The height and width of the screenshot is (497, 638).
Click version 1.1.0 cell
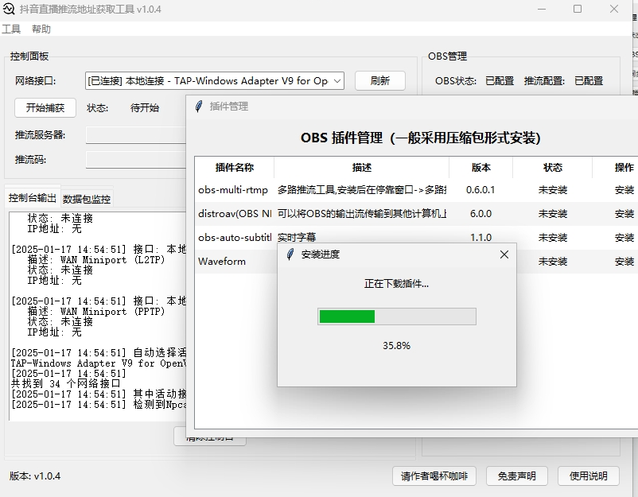tap(480, 237)
